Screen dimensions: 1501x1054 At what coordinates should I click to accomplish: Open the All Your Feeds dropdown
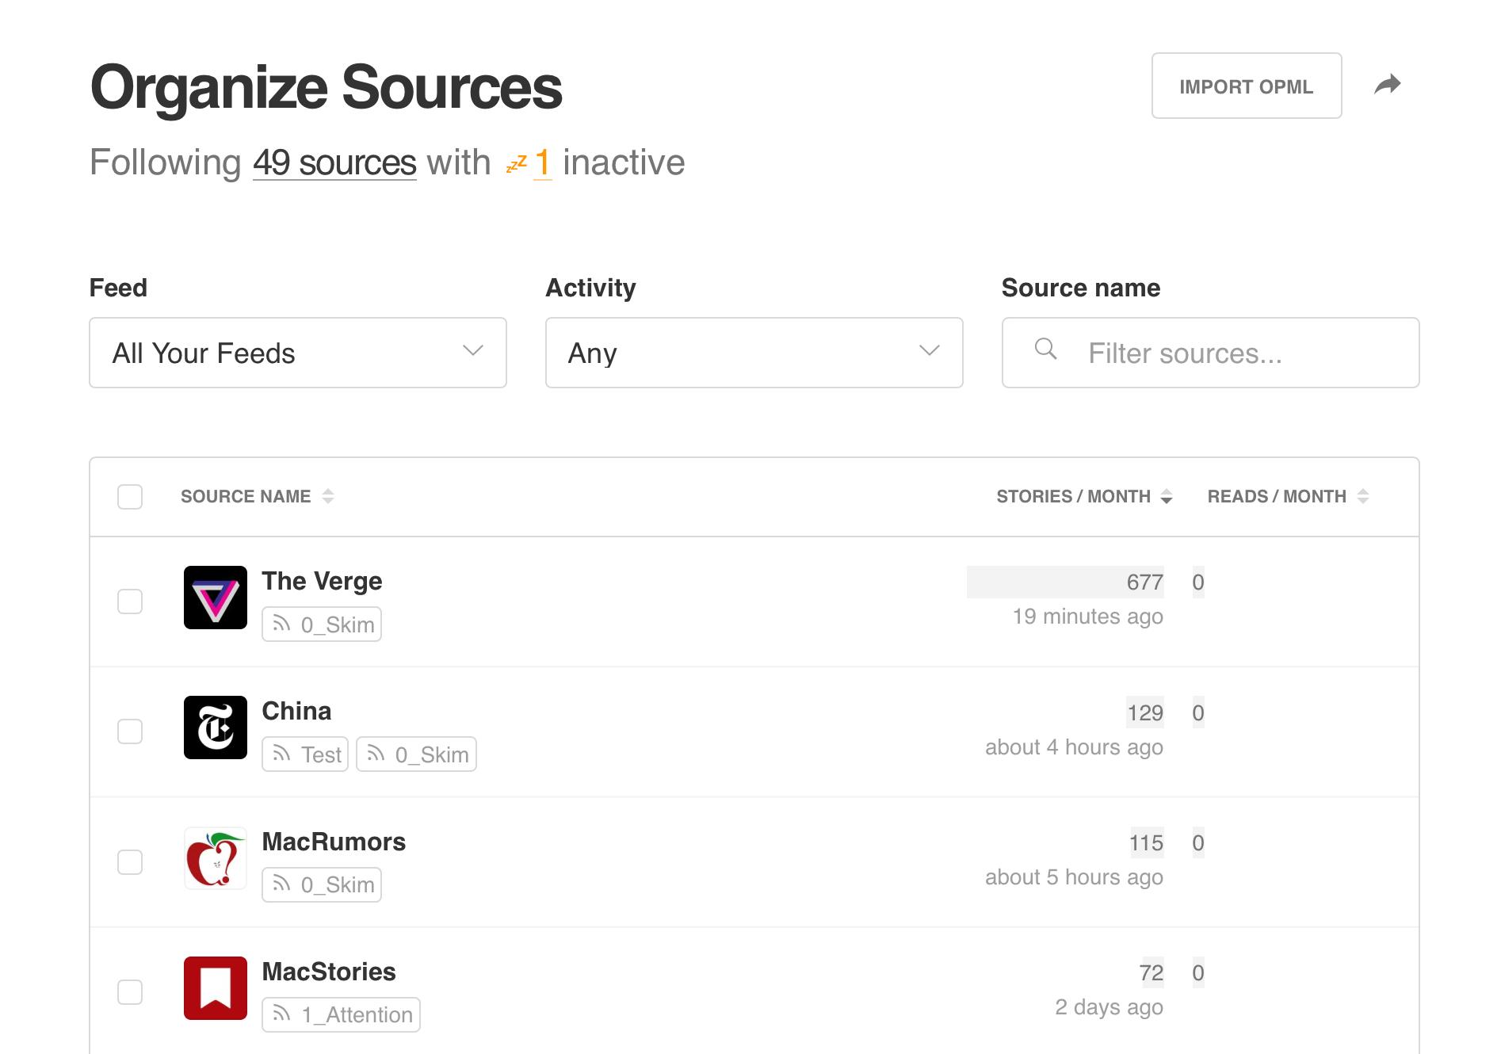coord(297,353)
